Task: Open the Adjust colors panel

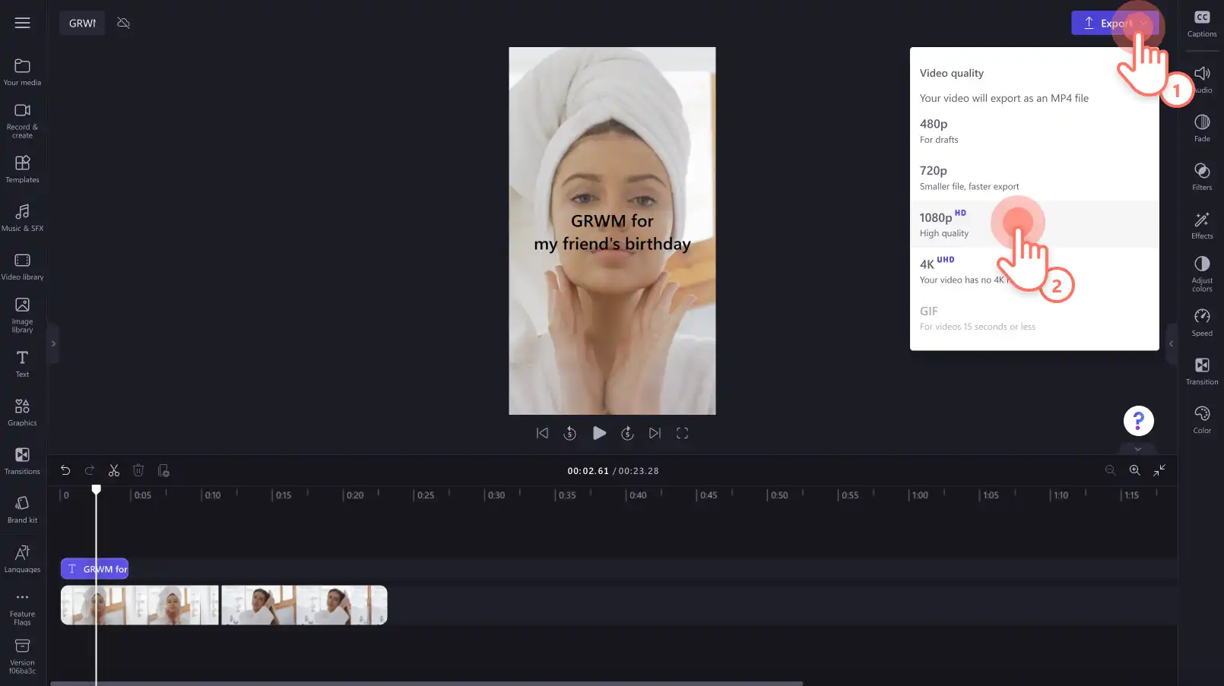Action: pyautogui.click(x=1202, y=273)
